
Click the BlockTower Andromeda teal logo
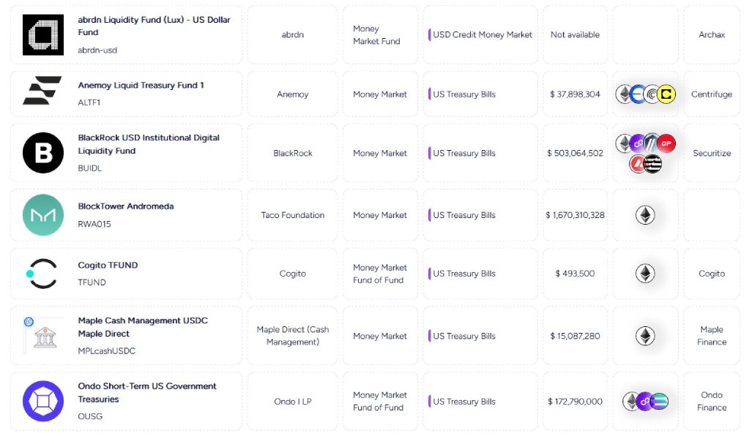pos(43,215)
